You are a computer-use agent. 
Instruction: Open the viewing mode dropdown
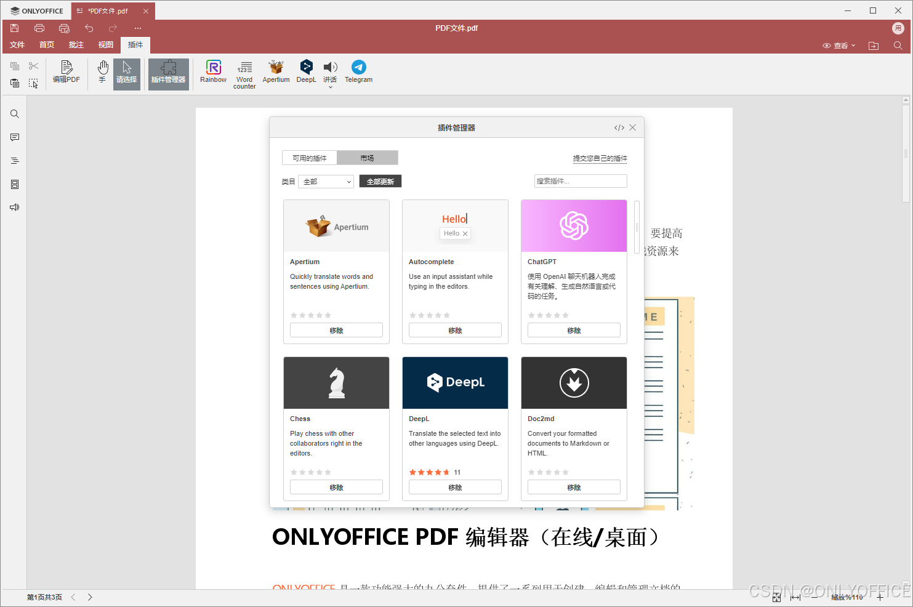(x=839, y=46)
